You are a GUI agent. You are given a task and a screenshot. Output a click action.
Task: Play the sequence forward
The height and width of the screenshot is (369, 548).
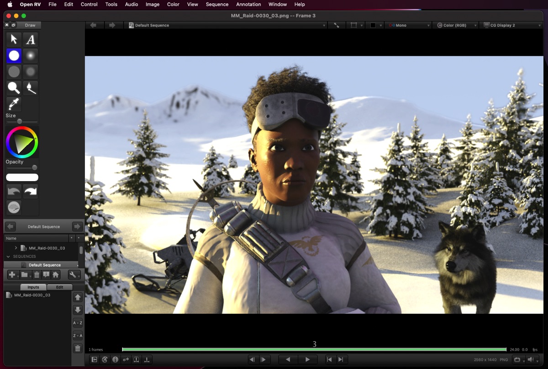tap(308, 359)
